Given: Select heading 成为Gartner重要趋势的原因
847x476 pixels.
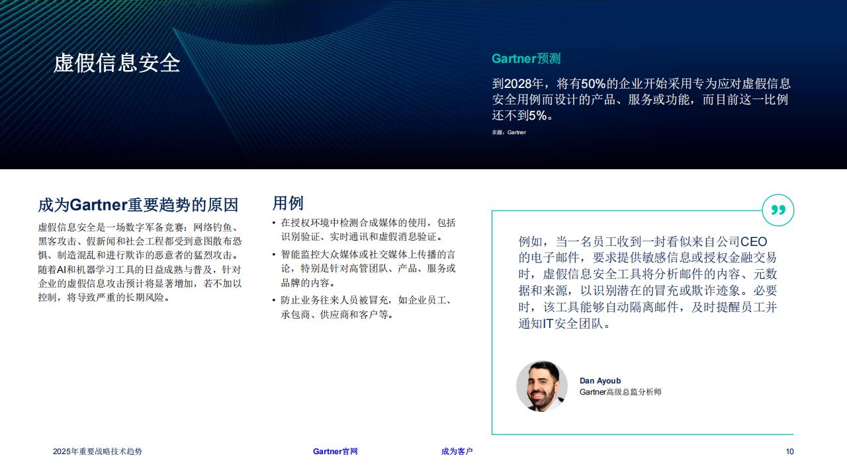Looking at the screenshot, I should (138, 205).
